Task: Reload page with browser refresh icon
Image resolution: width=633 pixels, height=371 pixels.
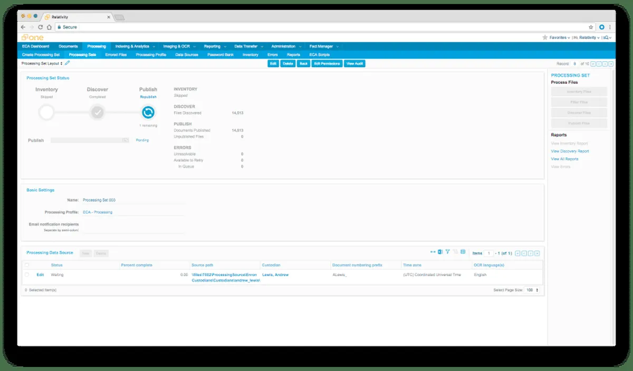Action: (40, 27)
